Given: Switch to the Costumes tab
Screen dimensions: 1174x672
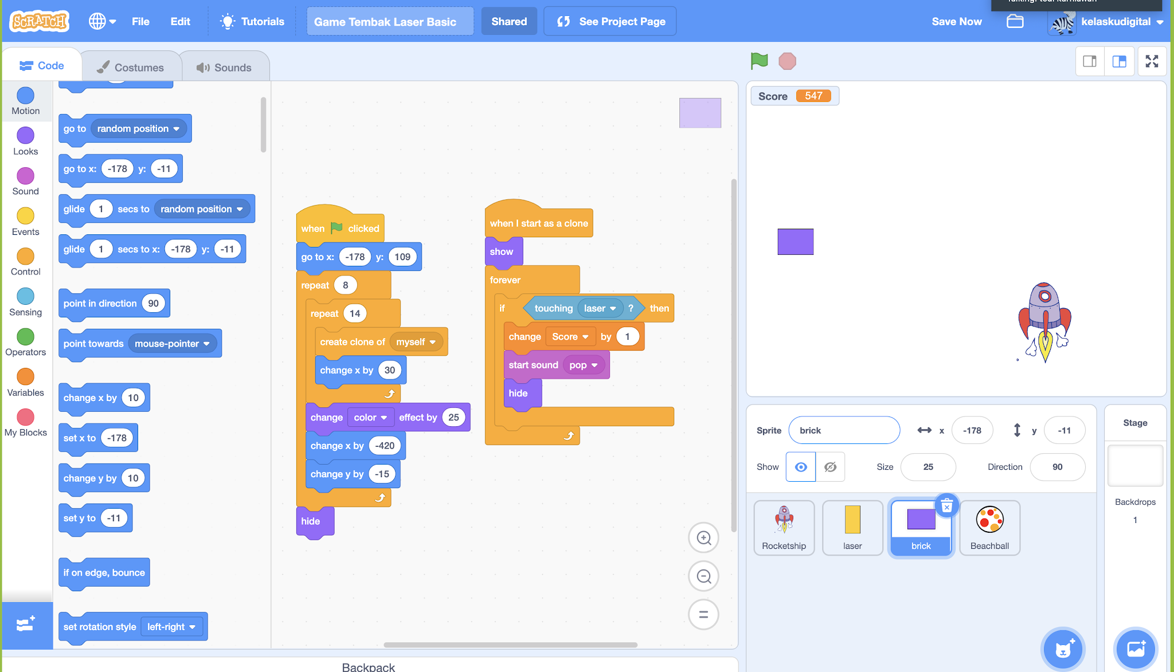Looking at the screenshot, I should click(x=131, y=67).
